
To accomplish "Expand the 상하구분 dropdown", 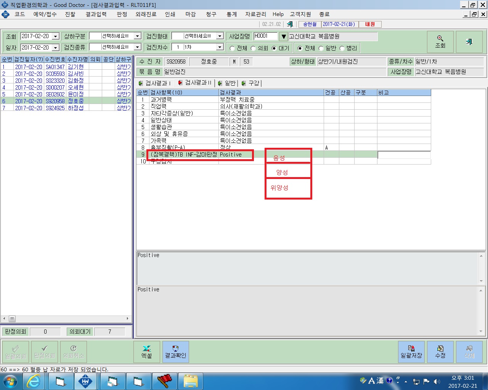I will (138, 36).
